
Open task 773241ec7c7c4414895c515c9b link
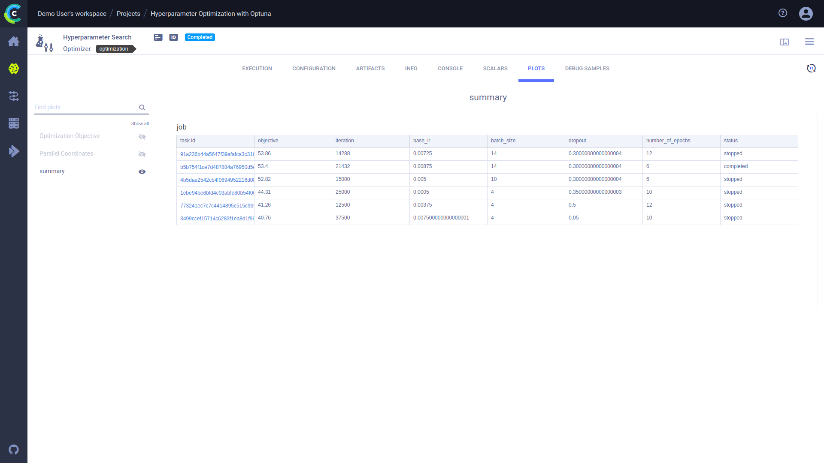[x=217, y=206]
